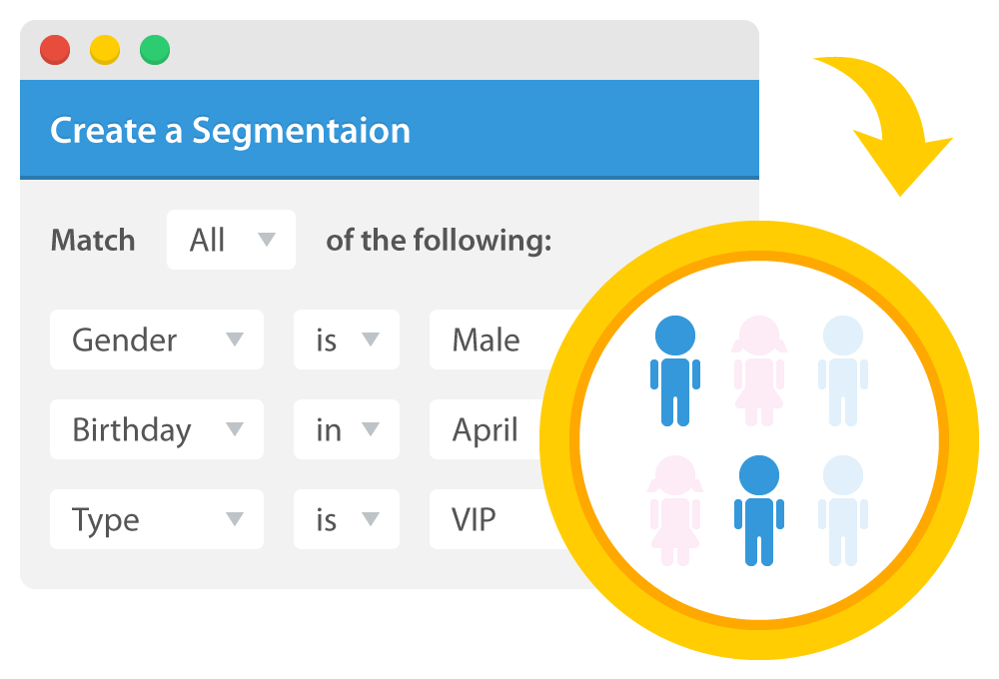Click the light blue figure, top row
Screen dimensions: 999x679
[x=842, y=369]
